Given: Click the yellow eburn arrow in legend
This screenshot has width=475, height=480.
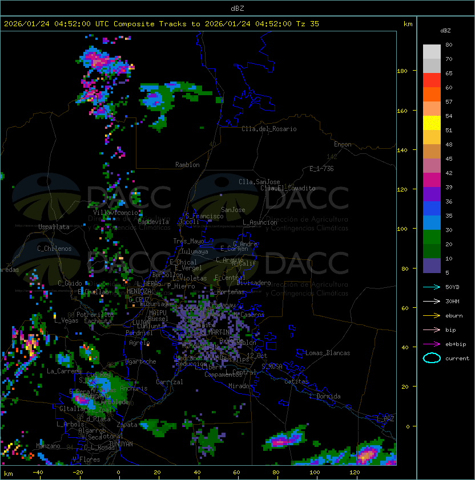Looking at the screenshot, I should [x=432, y=316].
